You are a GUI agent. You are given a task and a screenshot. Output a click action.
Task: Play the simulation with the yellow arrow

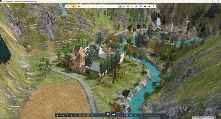72,115
